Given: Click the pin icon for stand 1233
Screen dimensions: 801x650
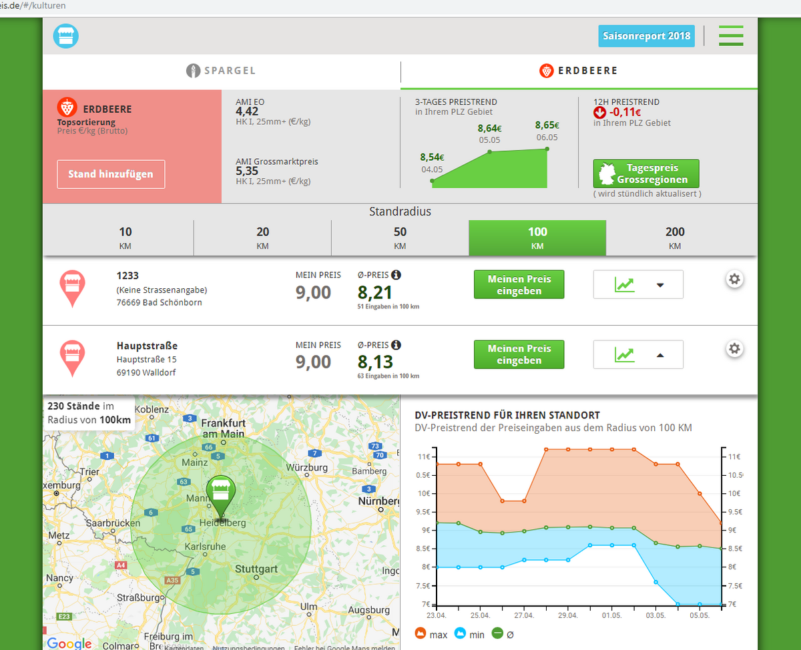Looking at the screenshot, I should point(72,289).
